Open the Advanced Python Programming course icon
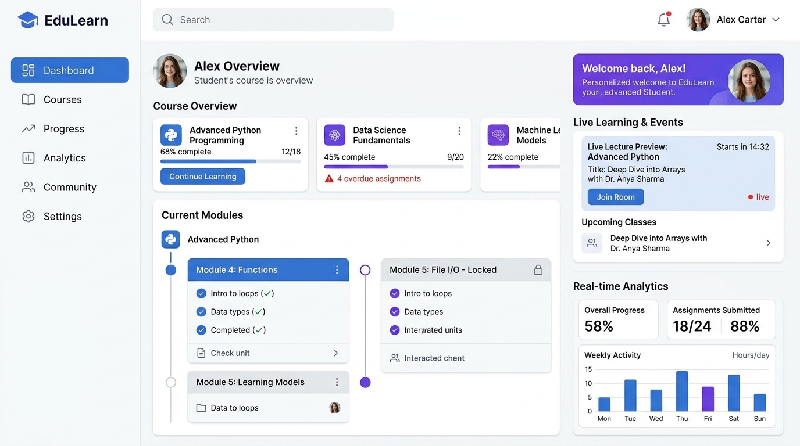Viewport: 800px width, 446px height. click(171, 135)
